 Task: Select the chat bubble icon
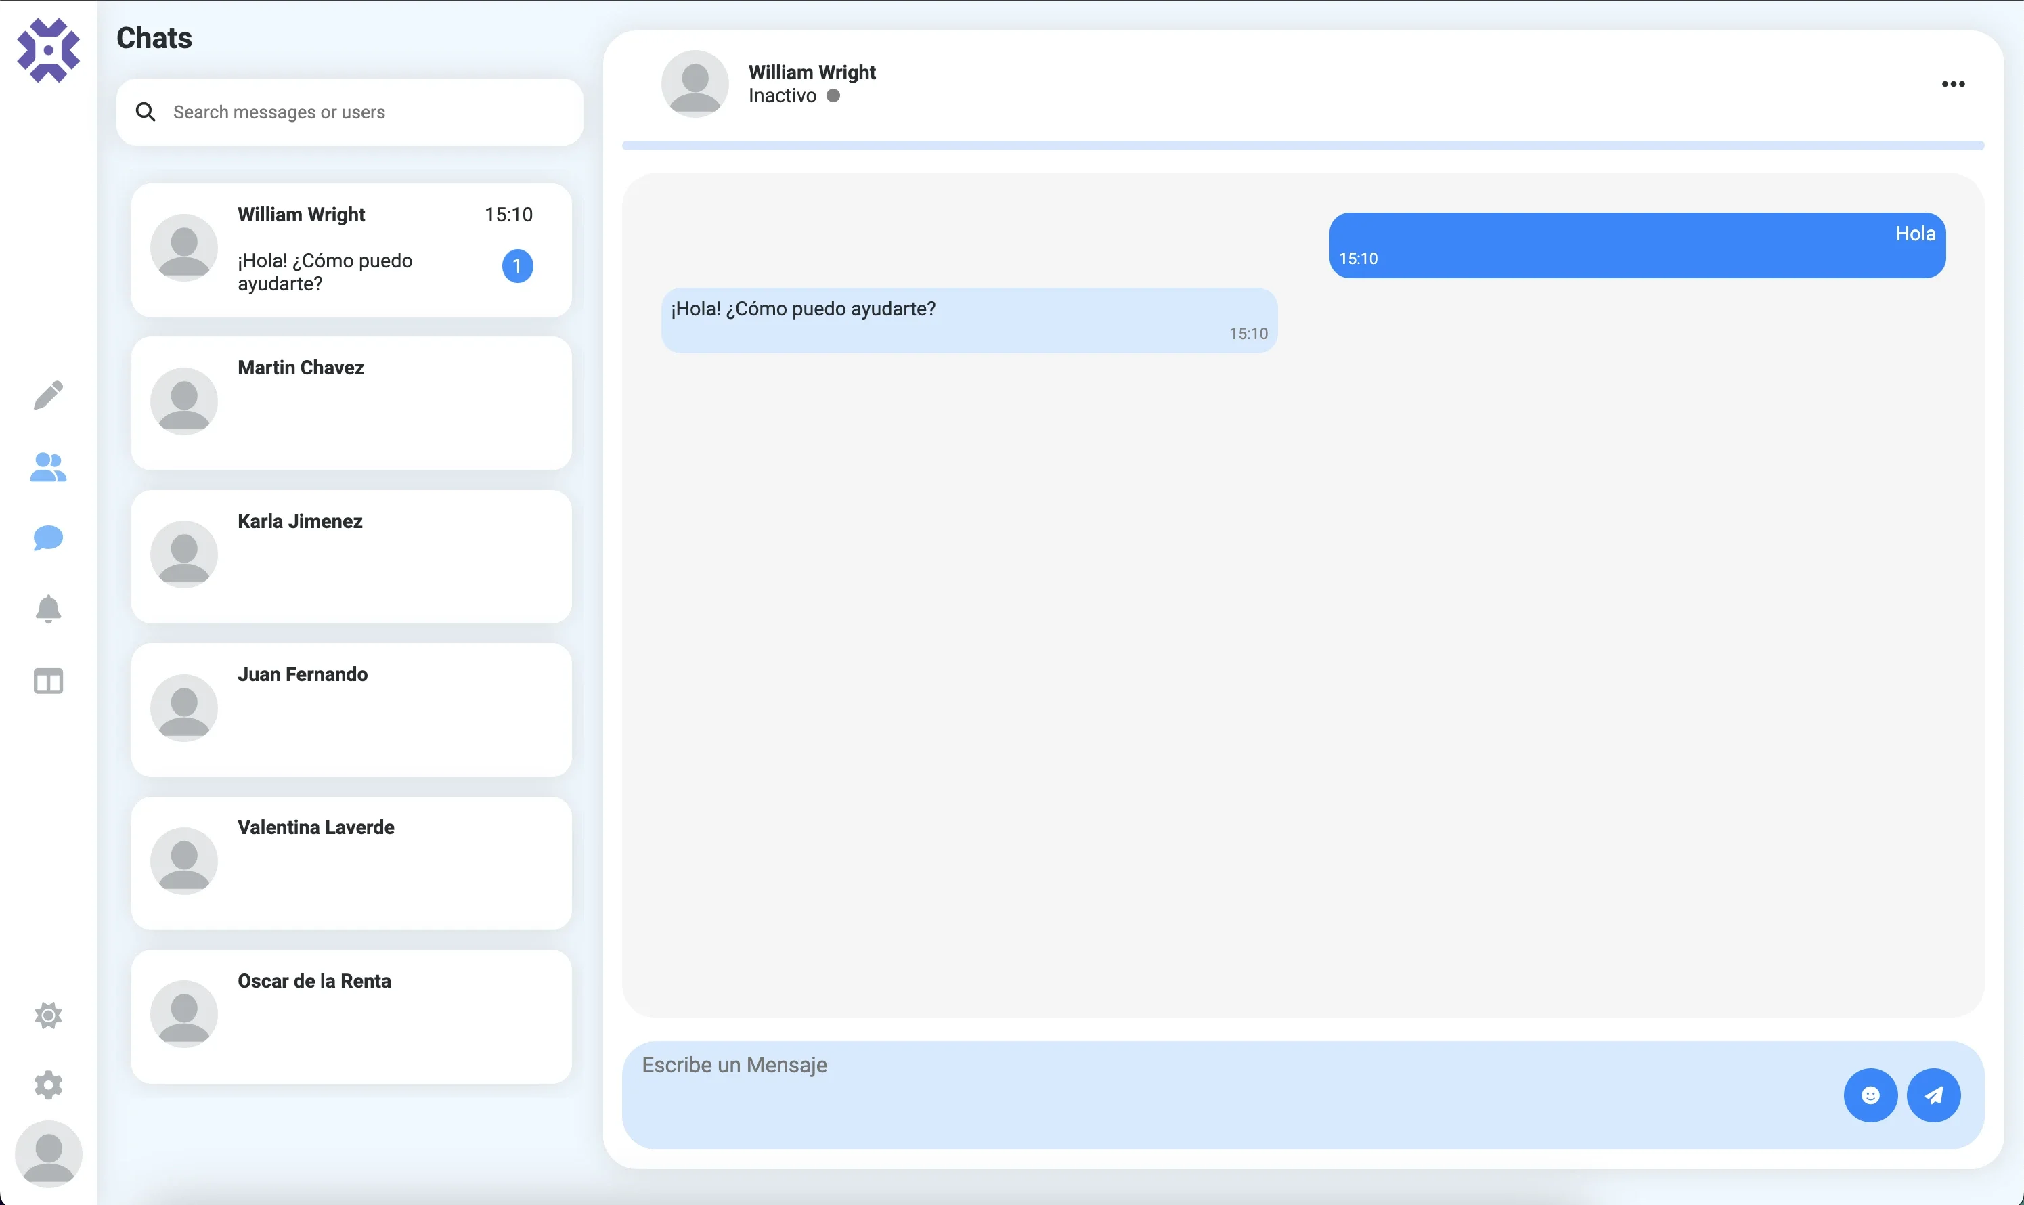[x=49, y=538]
